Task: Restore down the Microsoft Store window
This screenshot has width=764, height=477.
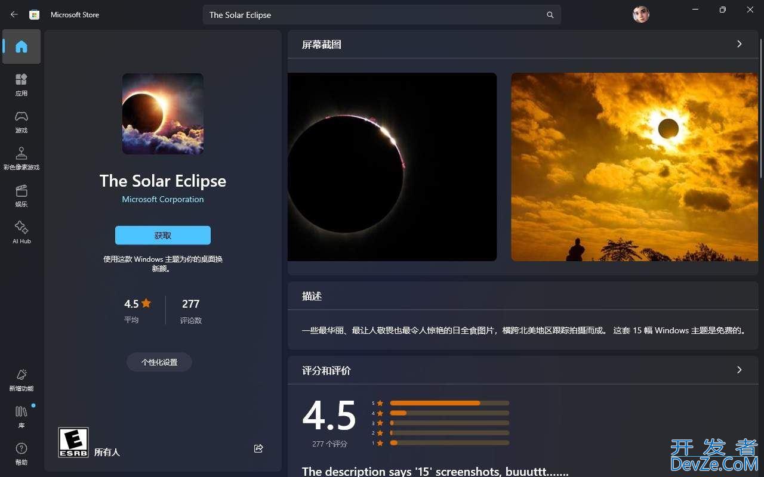Action: tap(723, 10)
